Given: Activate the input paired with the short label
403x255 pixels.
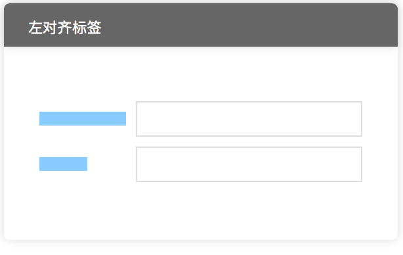Looking at the screenshot, I should 249,164.
